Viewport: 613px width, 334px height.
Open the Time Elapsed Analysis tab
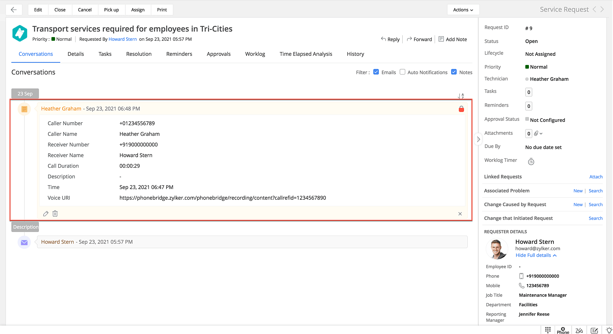306,54
